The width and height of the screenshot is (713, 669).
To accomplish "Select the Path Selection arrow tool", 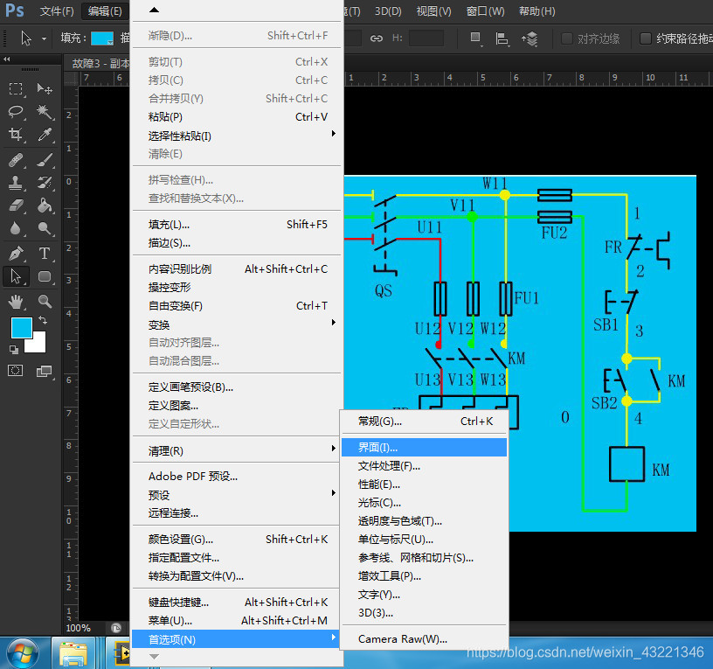I will pyautogui.click(x=16, y=276).
